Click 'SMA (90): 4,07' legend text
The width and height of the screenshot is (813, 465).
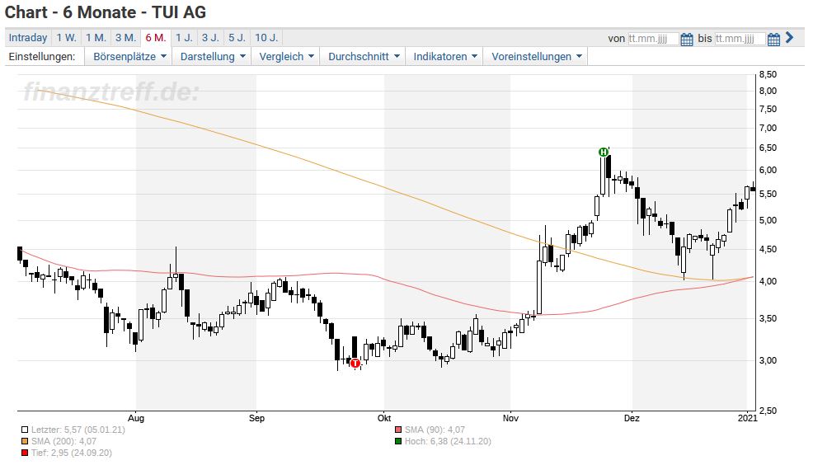pyautogui.click(x=435, y=430)
